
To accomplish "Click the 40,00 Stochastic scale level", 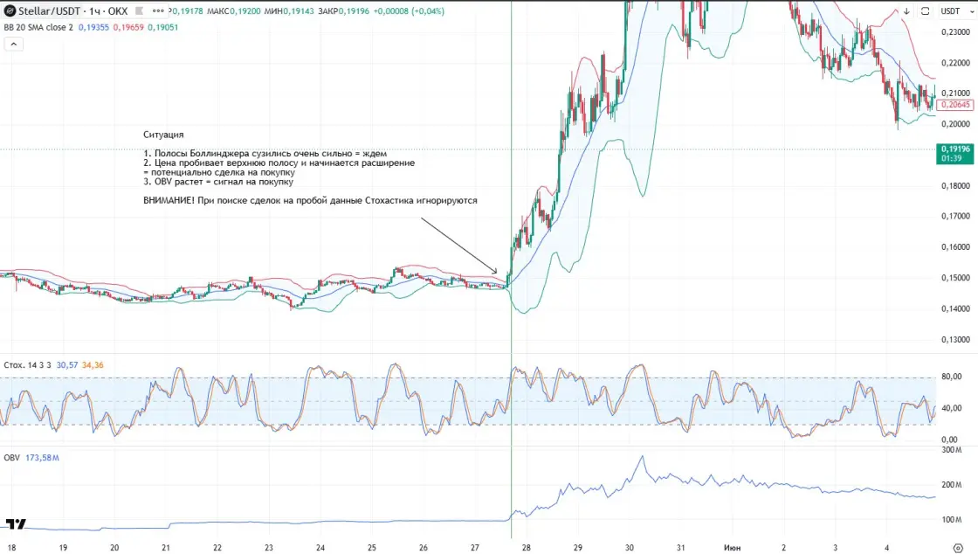I will point(951,408).
